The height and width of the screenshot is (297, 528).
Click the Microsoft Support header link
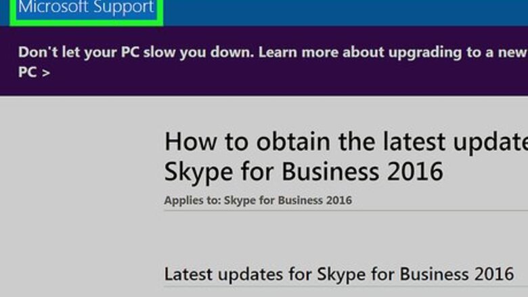coord(86,9)
